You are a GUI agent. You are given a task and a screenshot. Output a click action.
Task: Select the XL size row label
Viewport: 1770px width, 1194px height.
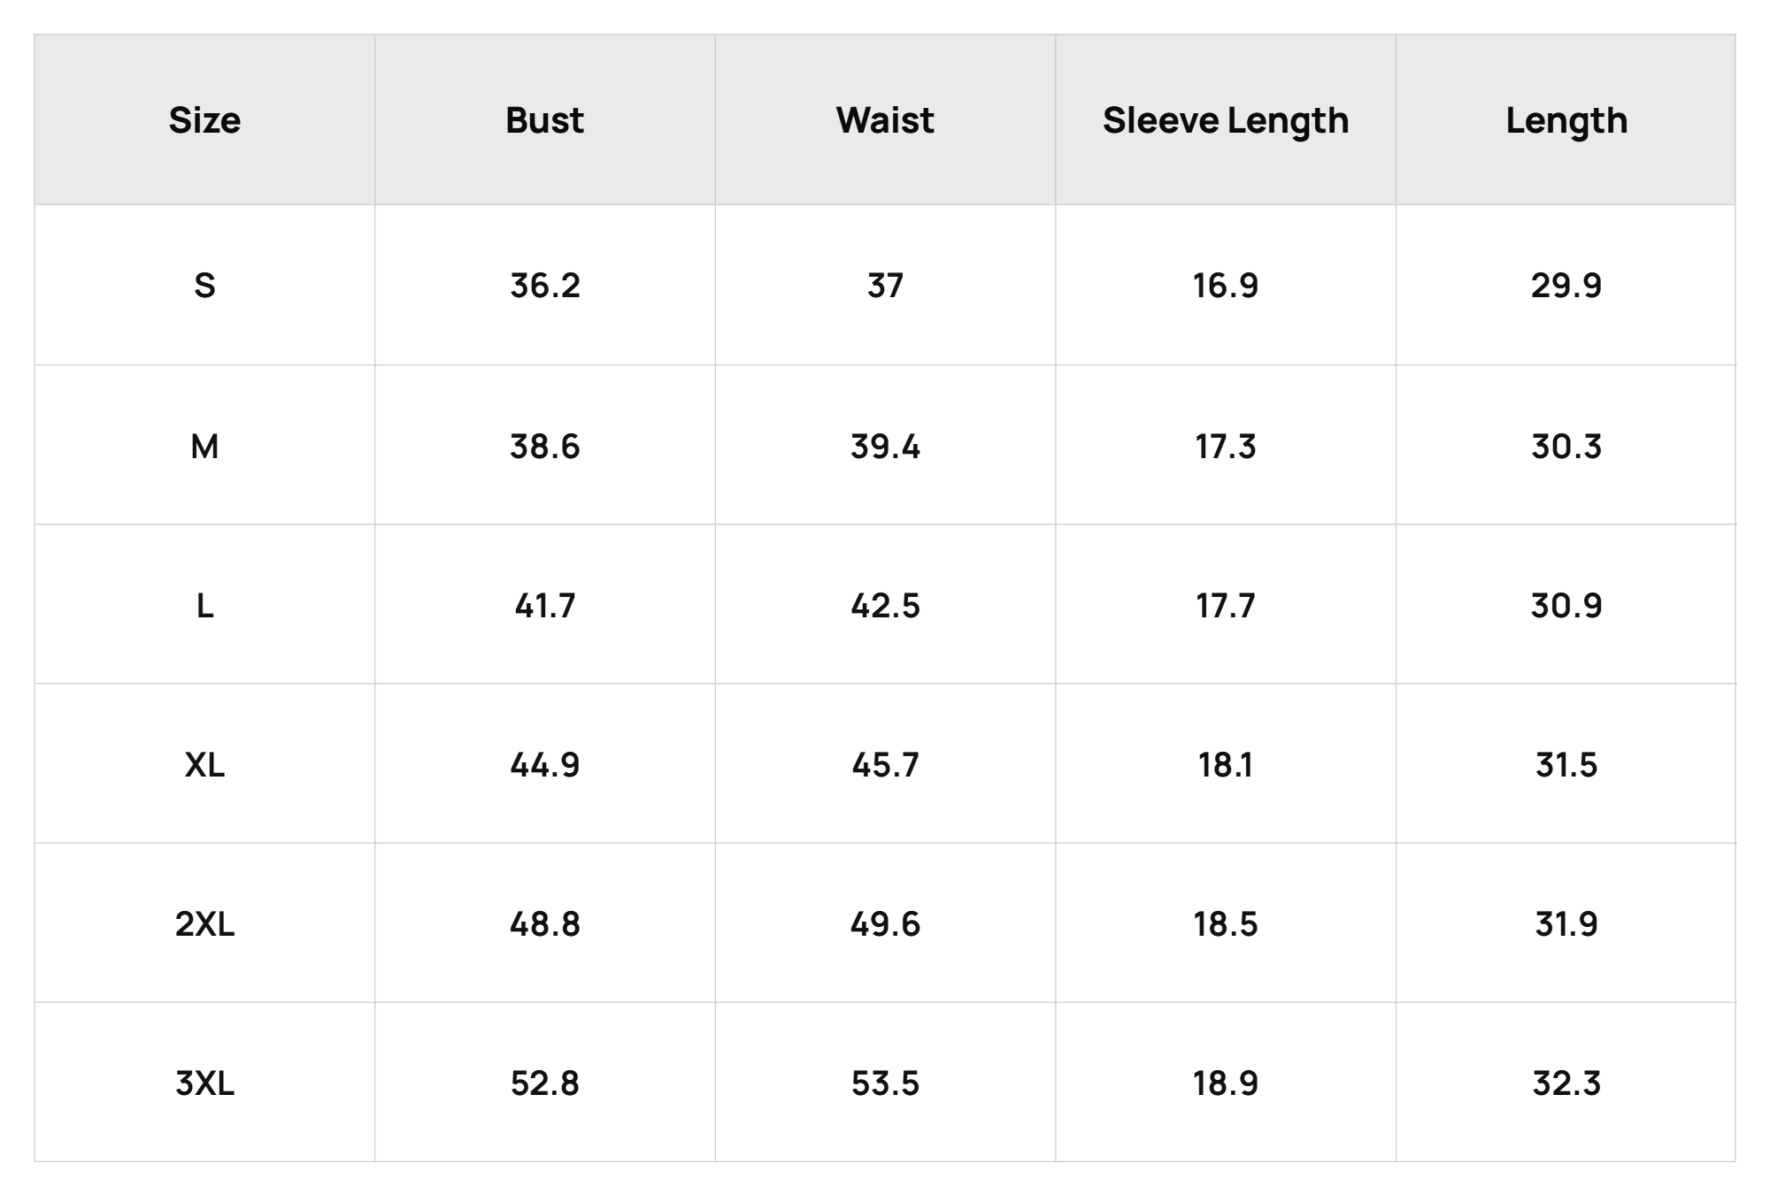(204, 765)
